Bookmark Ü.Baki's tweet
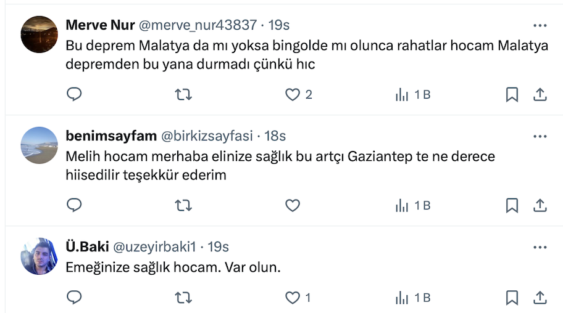The image size is (563, 313). (512, 298)
